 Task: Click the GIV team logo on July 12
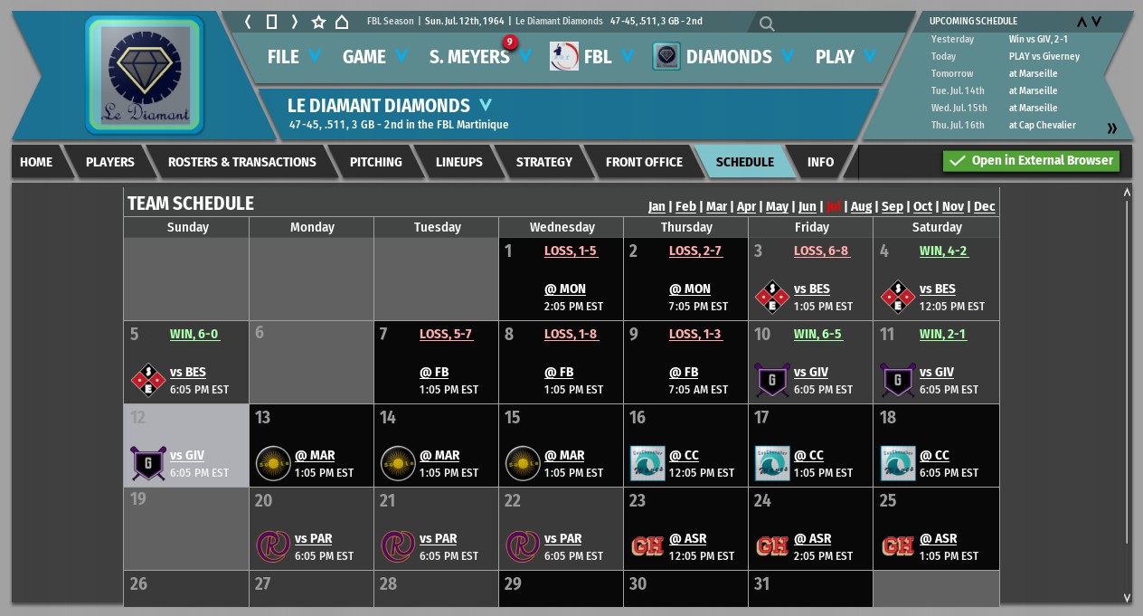point(148,463)
